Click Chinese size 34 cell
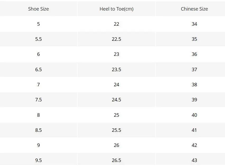The width and height of the screenshot is (225, 167). (194, 24)
